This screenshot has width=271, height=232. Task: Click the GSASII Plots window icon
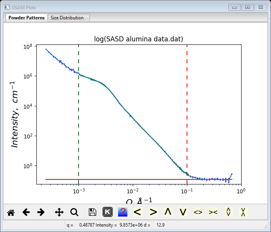(x=7, y=7)
